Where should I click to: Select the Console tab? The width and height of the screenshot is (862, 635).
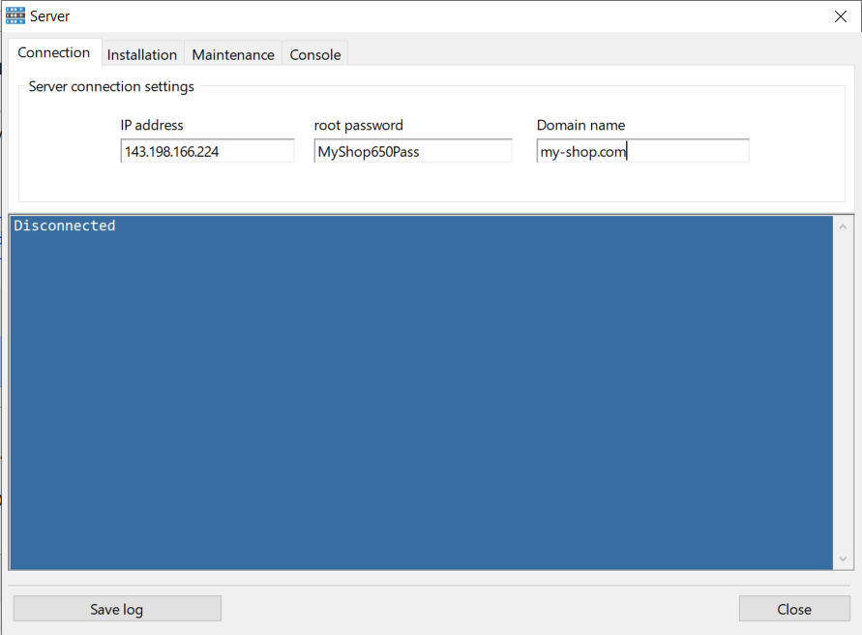(x=315, y=55)
